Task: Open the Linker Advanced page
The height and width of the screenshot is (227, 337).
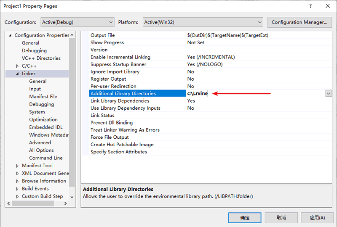Action: 40,143
